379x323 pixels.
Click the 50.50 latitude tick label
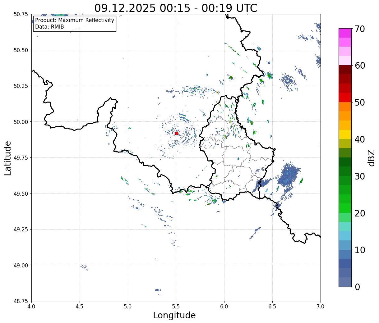point(21,50)
